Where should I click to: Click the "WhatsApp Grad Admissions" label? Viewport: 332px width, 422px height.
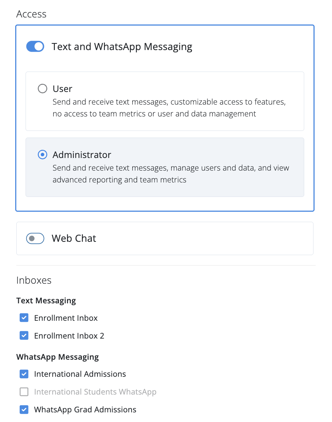tap(85, 409)
